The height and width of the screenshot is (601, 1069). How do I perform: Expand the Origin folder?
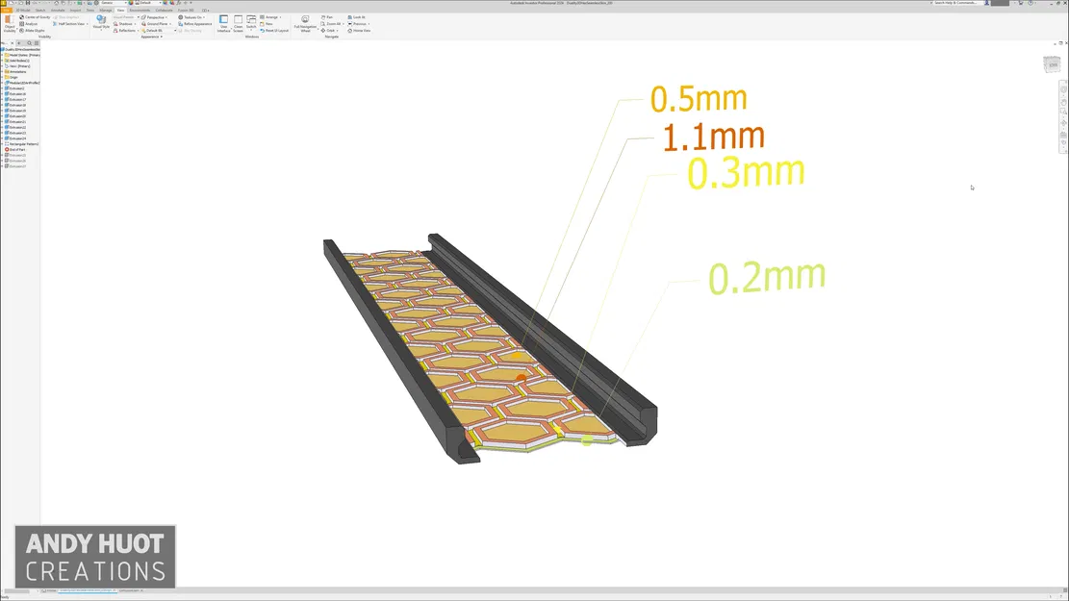click(2, 77)
